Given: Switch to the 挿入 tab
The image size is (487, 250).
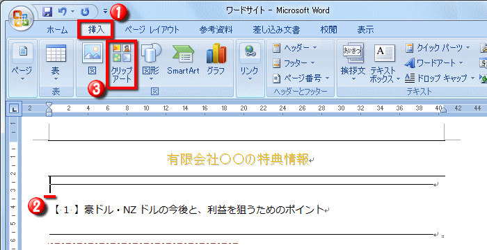Looking at the screenshot, I should coord(96,30).
